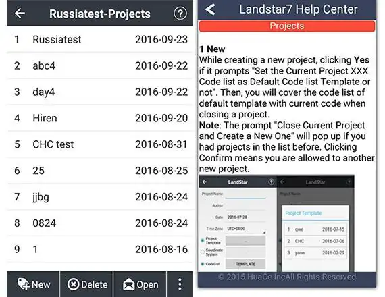Click the '1 New' heading in help
The height and width of the screenshot is (297, 385).
(212, 49)
